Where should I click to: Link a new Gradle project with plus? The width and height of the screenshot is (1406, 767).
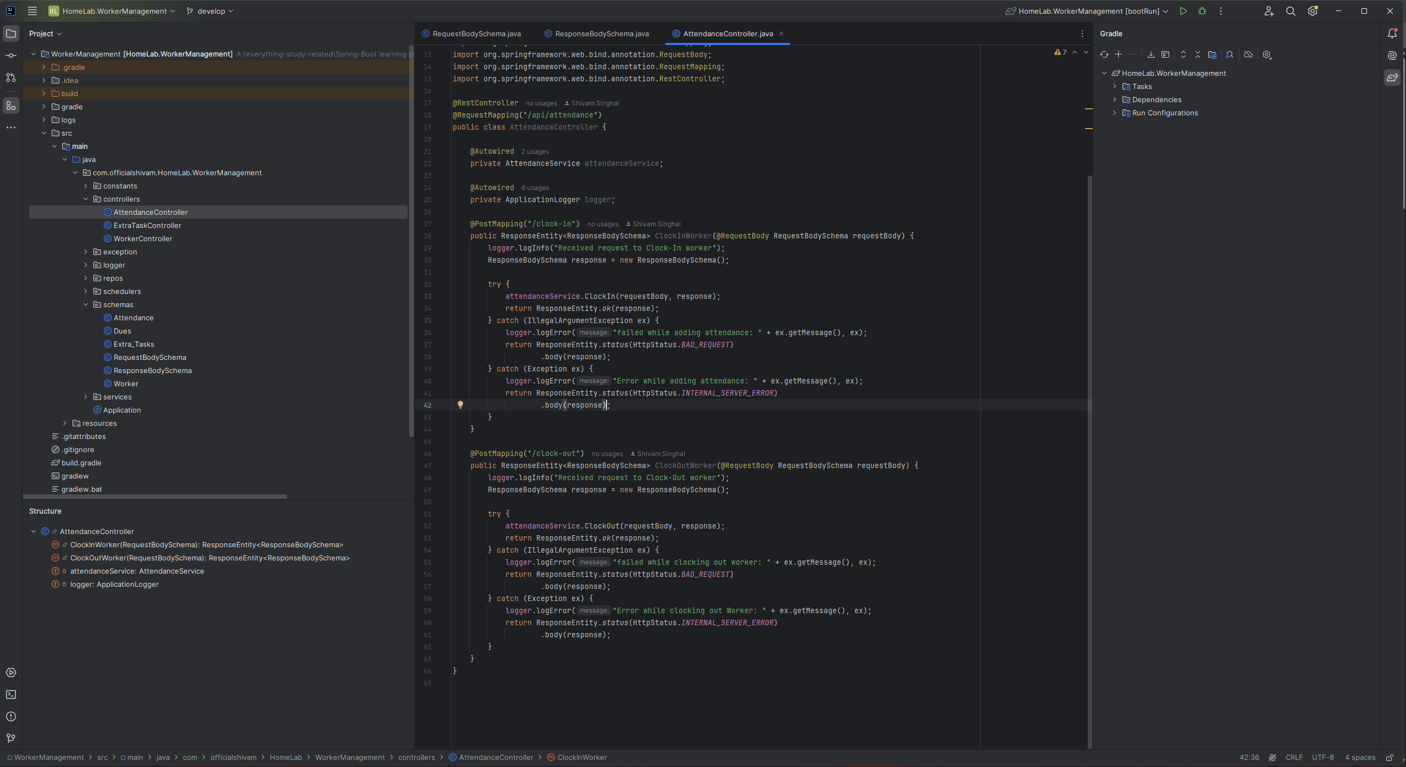pyautogui.click(x=1118, y=54)
